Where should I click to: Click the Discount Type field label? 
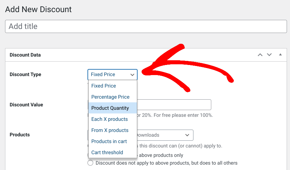coord(25,74)
